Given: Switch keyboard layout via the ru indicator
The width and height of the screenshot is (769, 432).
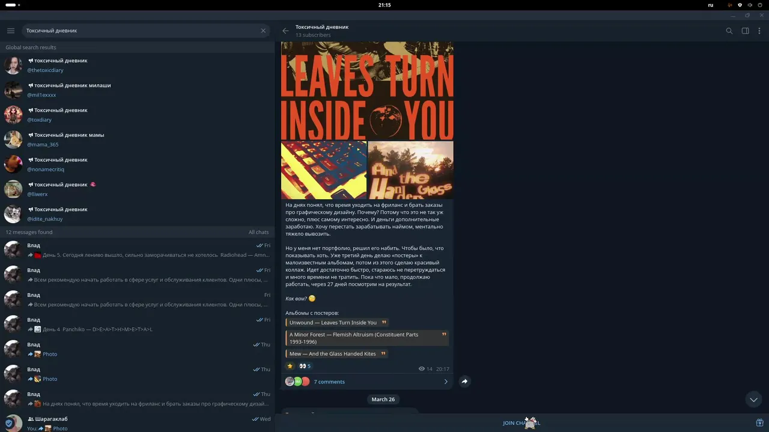Looking at the screenshot, I should click(711, 5).
